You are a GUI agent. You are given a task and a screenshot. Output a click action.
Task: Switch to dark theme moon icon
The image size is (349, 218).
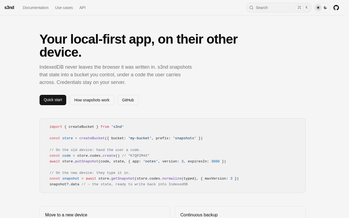[x=325, y=8]
